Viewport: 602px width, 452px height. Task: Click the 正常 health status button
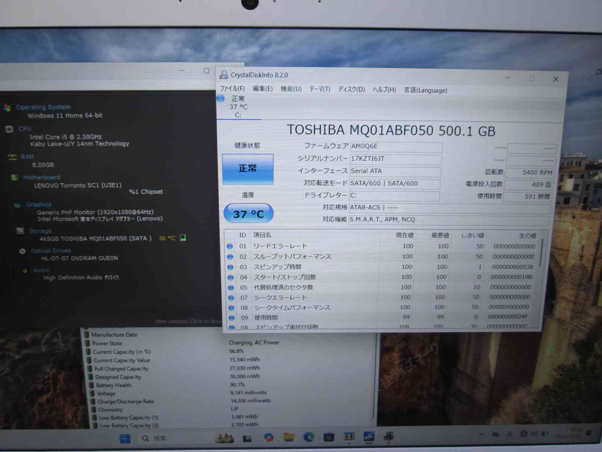tap(248, 169)
